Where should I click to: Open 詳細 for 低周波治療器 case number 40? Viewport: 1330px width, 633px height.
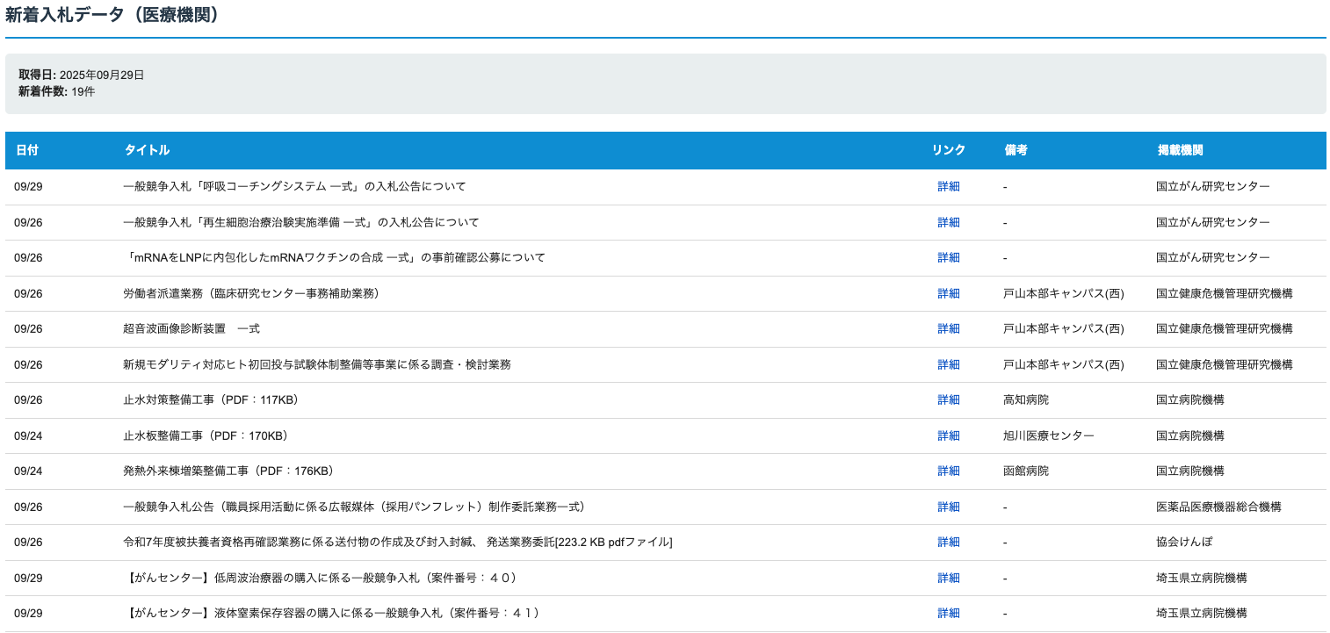click(949, 578)
